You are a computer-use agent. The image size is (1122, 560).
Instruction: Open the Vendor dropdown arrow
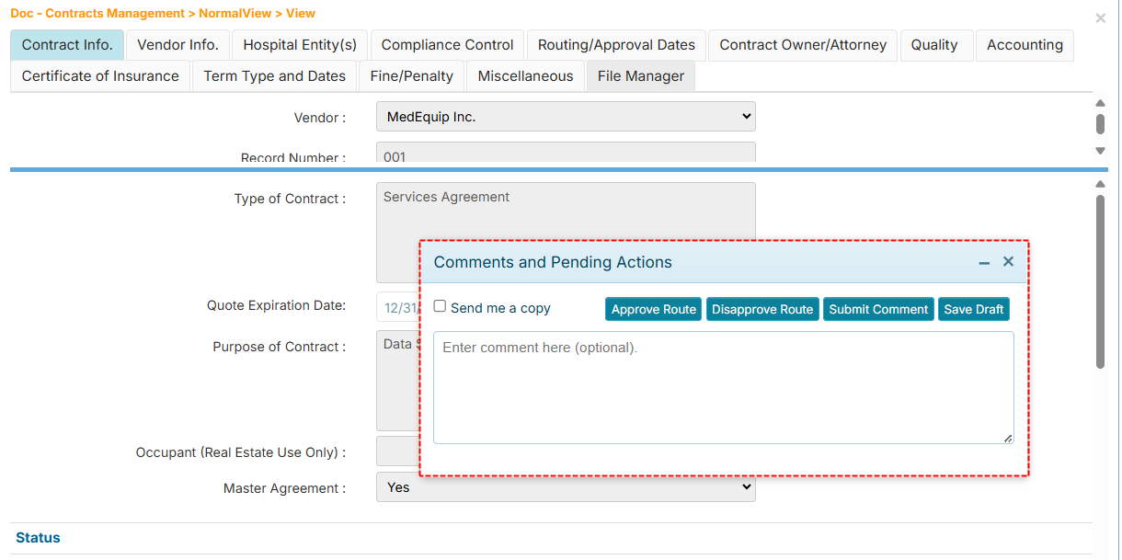point(743,116)
